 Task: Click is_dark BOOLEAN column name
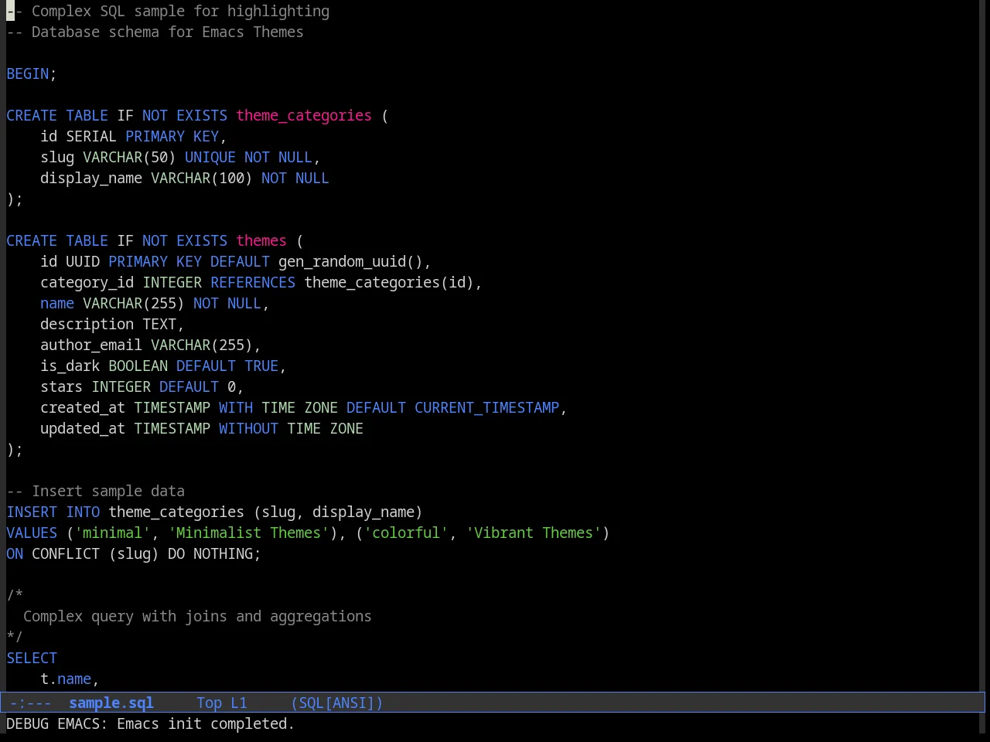tap(70, 366)
